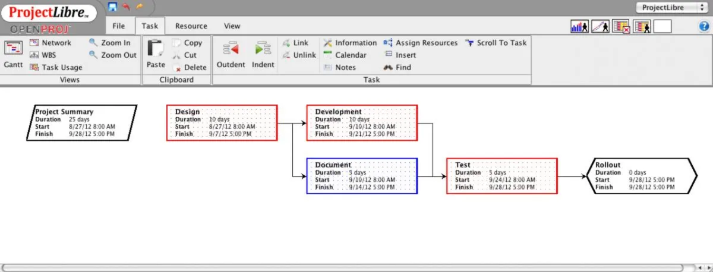Select the Document task node

pyautogui.click(x=362, y=176)
